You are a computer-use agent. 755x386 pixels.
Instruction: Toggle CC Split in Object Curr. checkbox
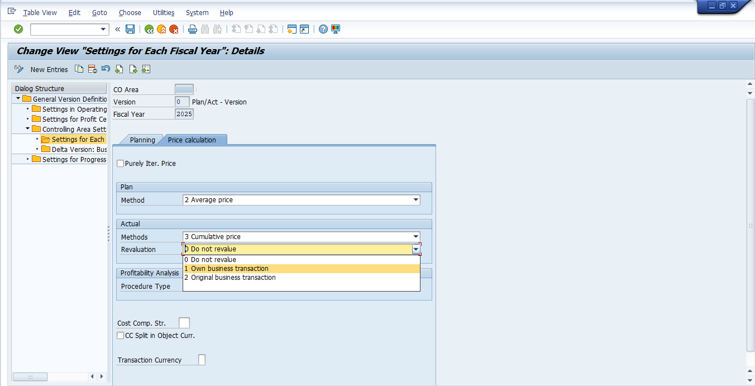pyautogui.click(x=120, y=336)
